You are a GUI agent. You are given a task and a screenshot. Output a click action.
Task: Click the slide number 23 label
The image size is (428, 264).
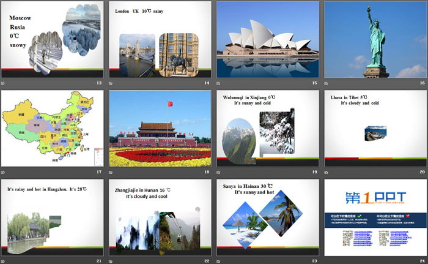coord(315,261)
